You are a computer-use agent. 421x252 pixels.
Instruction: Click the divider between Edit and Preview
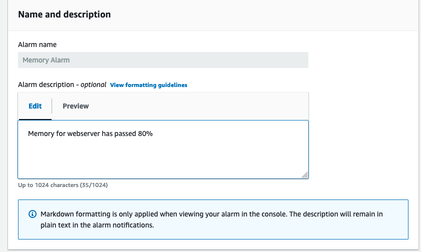tap(52, 106)
